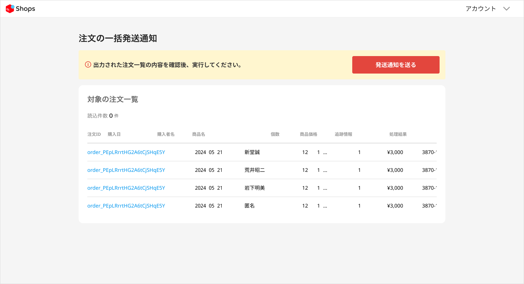Click the 読込件数 0 件 count text
The height and width of the screenshot is (284, 524).
103,116
